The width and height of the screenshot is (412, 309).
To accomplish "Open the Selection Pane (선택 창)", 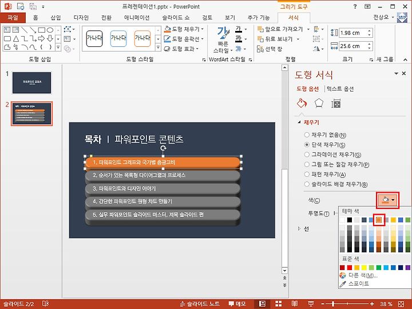I will [269, 49].
